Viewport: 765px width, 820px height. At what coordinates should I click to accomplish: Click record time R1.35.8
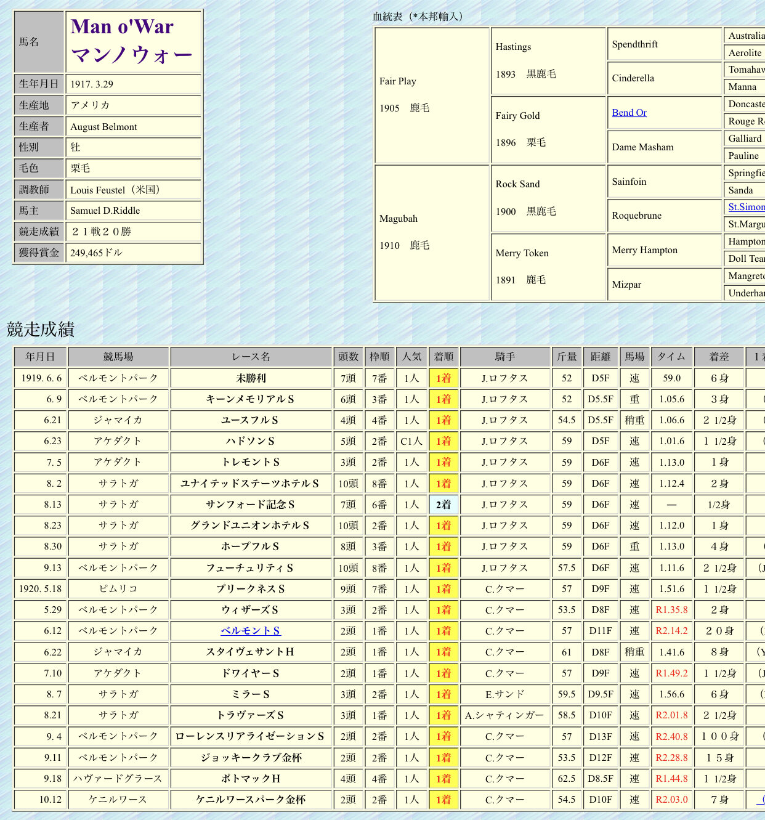[x=671, y=610]
